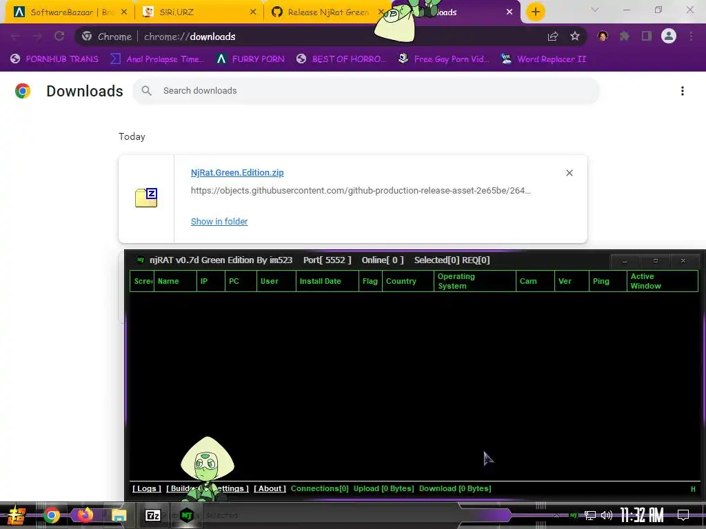Viewport: 706px width, 529px height.
Task: Open the Windows Start button
Action: 16,515
